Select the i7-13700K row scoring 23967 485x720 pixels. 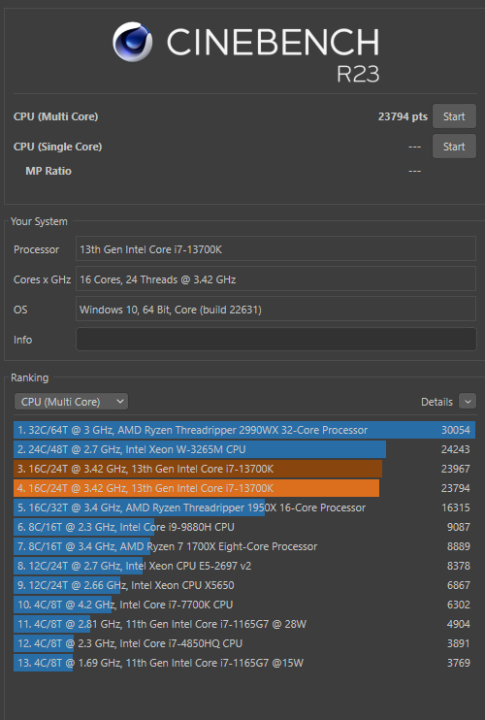coord(244,469)
